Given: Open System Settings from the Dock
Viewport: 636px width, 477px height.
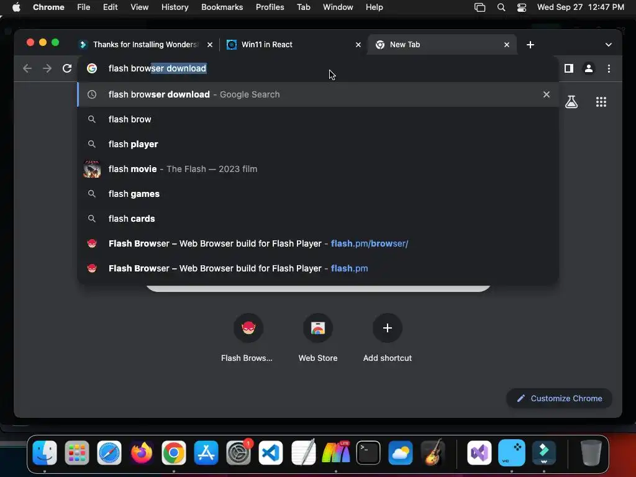Looking at the screenshot, I should coord(238,453).
